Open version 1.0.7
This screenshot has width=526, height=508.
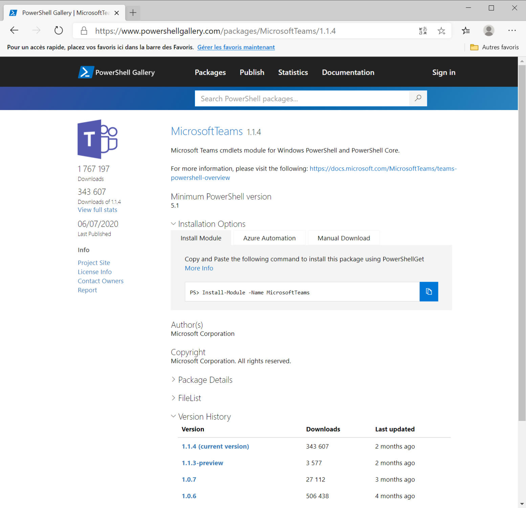[x=189, y=480]
